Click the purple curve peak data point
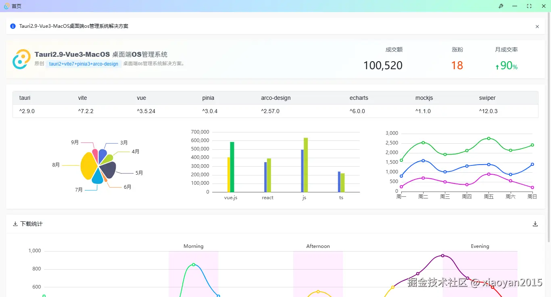The width and height of the screenshot is (551, 297). tap(442, 256)
